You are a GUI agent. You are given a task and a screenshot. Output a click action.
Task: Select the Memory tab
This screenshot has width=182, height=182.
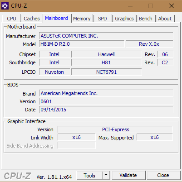(x=82, y=19)
